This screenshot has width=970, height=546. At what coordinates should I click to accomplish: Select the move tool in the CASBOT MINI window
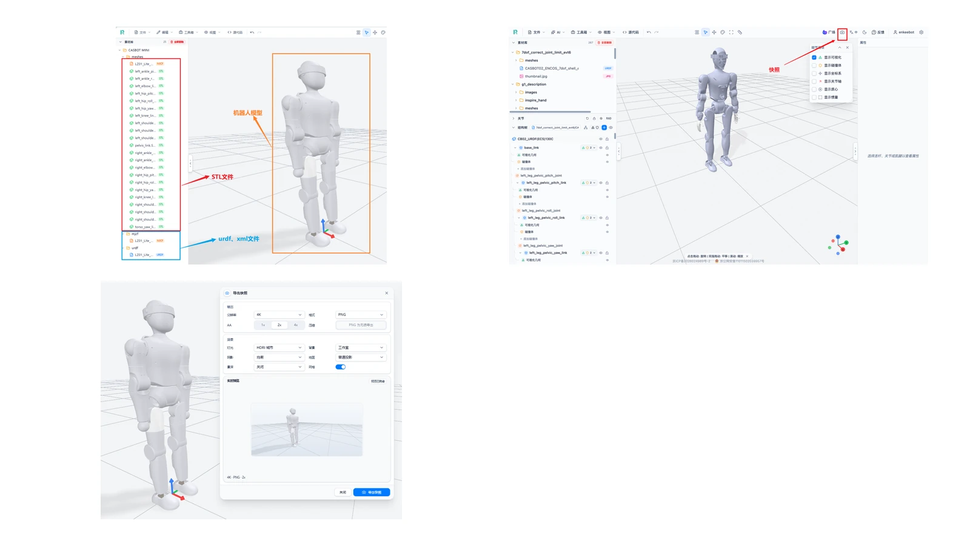pos(375,32)
